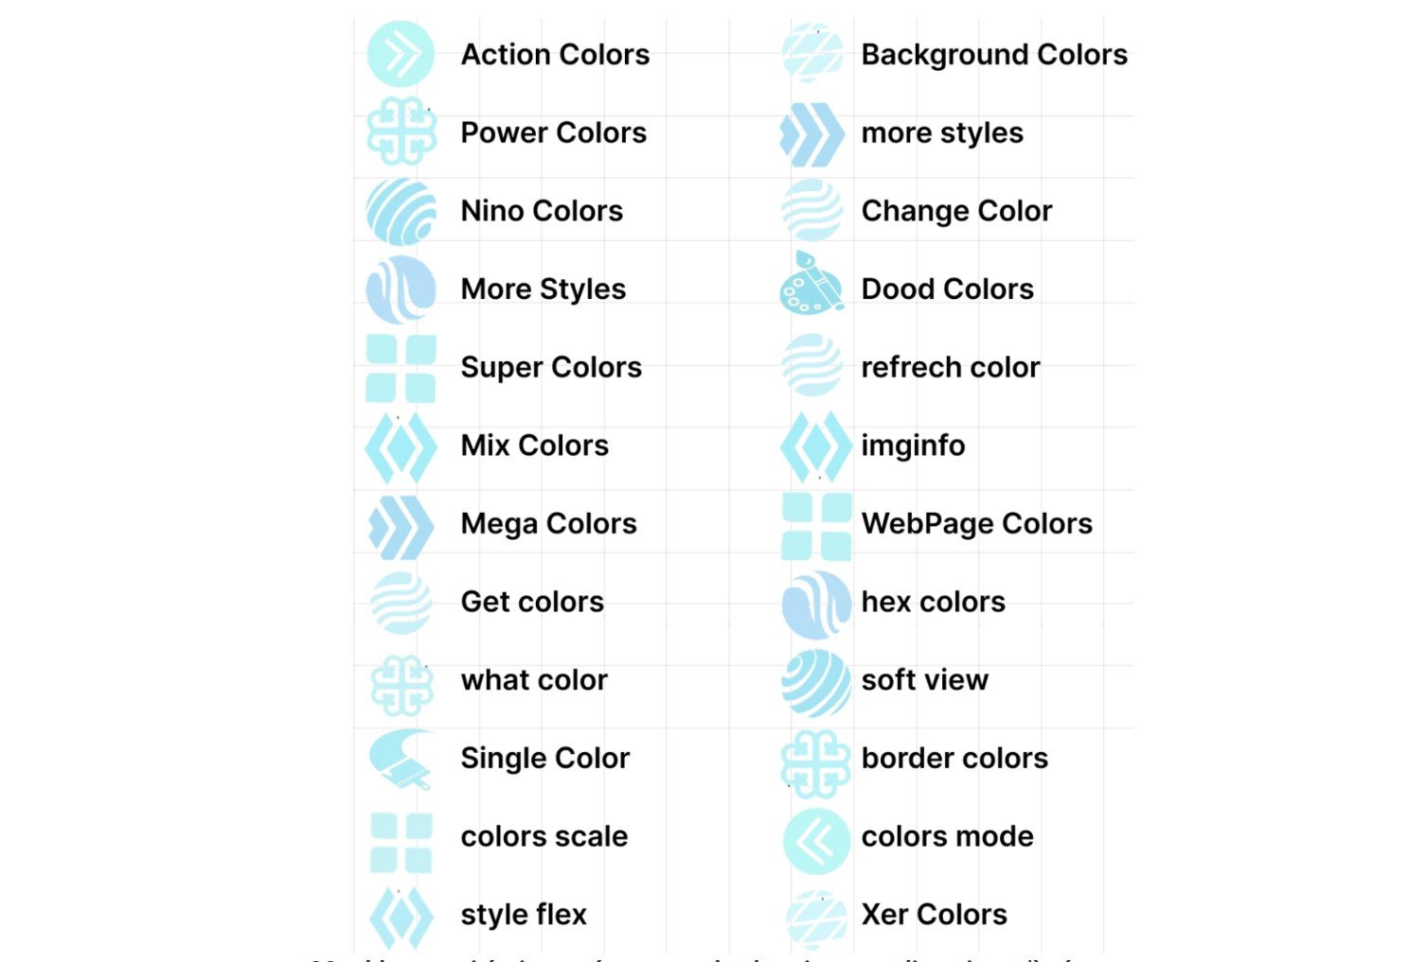The image size is (1426, 962).
Task: Select the soft view label
Action: [x=924, y=680]
